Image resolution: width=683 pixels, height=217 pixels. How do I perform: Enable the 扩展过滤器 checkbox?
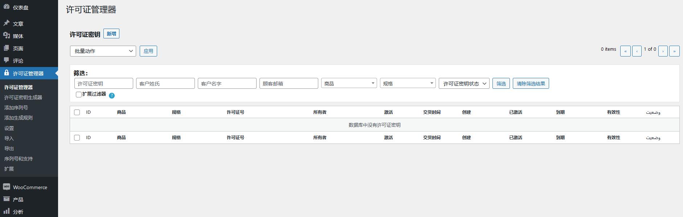[79, 95]
